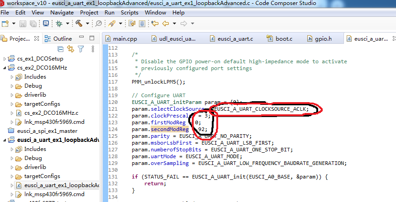
Task: Open the Forward history dropdown arrow
Action: coord(192,23)
